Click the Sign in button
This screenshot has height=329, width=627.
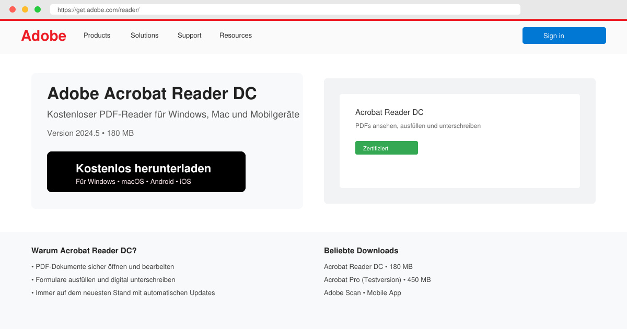(564, 36)
